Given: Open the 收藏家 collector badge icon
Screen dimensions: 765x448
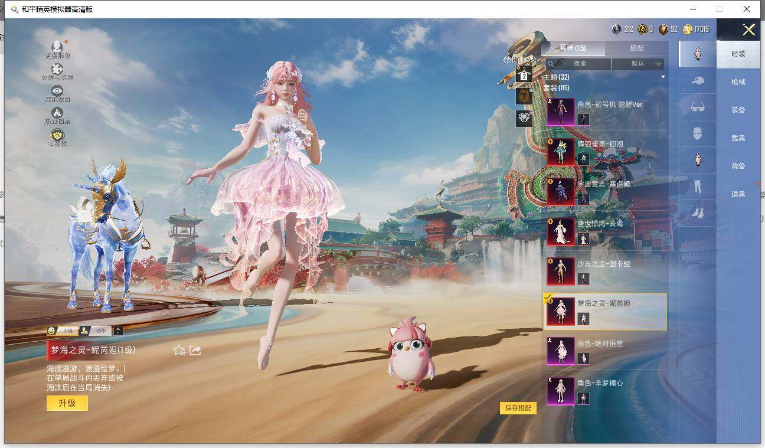Looking at the screenshot, I should (57, 135).
